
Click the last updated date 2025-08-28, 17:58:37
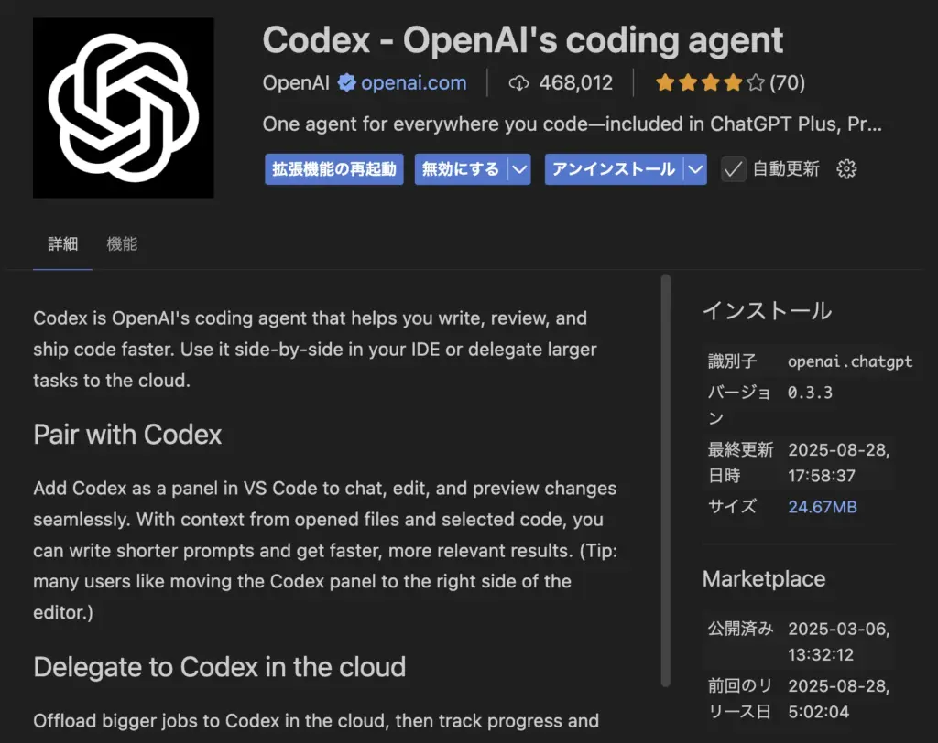pos(839,463)
